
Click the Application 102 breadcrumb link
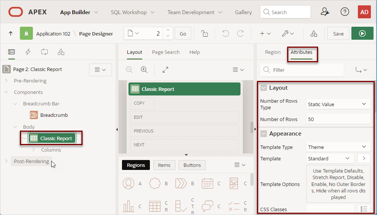[x=53, y=34]
